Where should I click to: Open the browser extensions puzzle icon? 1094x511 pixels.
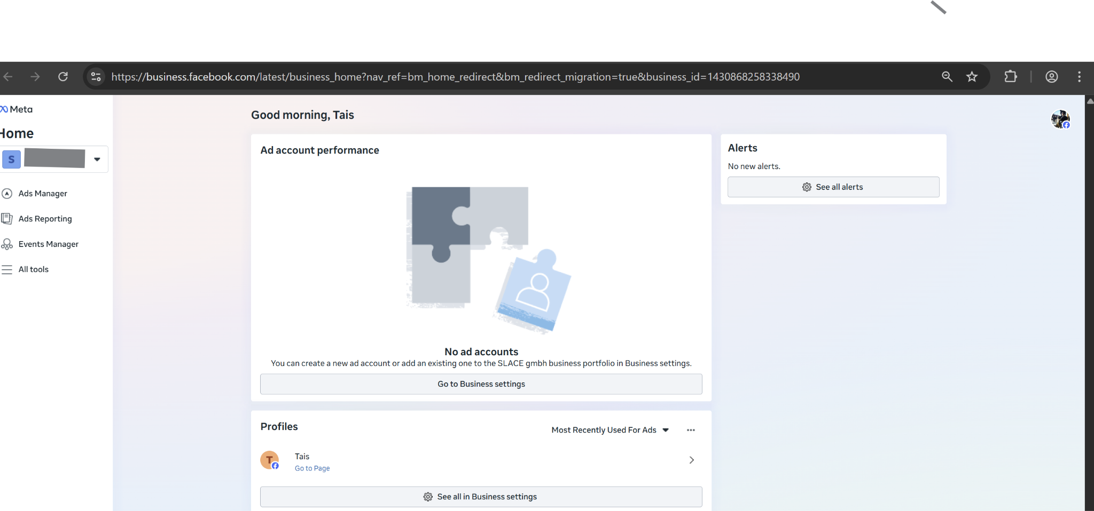[x=1010, y=77]
